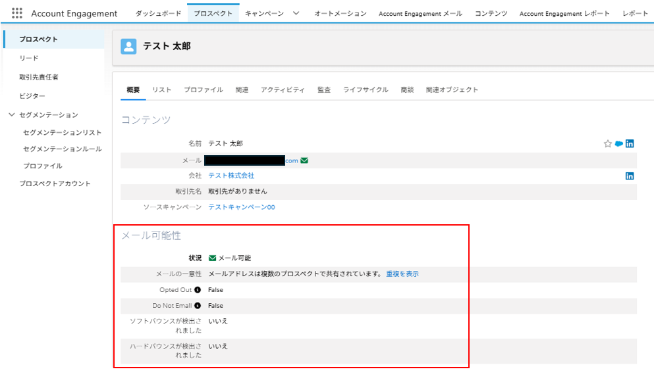Viewport: 654px width, 386px height.
Task: Switch to the 関連オブジェクト tab
Action: pos(452,89)
